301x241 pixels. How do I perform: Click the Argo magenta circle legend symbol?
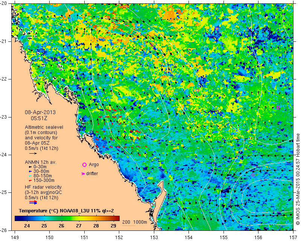click(x=84, y=165)
